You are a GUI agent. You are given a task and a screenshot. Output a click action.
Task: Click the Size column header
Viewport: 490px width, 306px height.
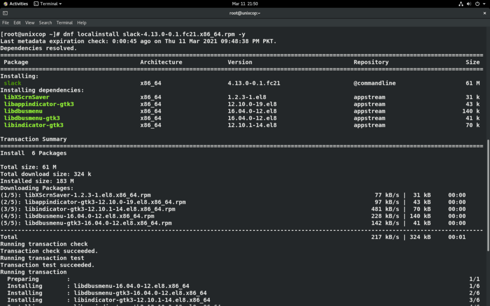point(472,62)
